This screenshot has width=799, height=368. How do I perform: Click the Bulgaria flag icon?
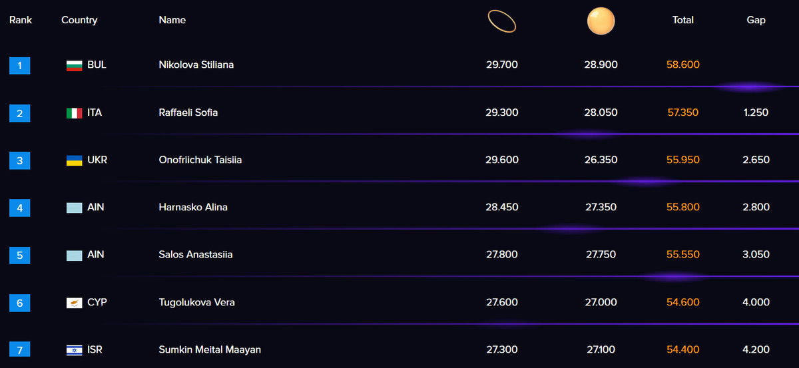[74, 65]
